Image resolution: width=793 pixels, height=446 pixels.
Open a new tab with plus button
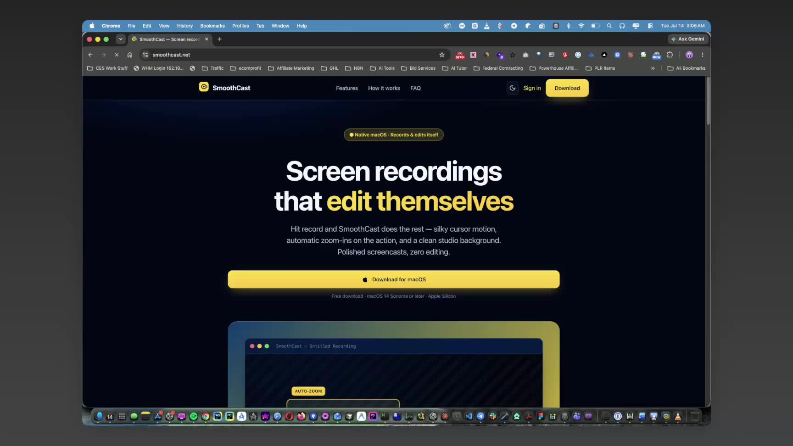[219, 39]
